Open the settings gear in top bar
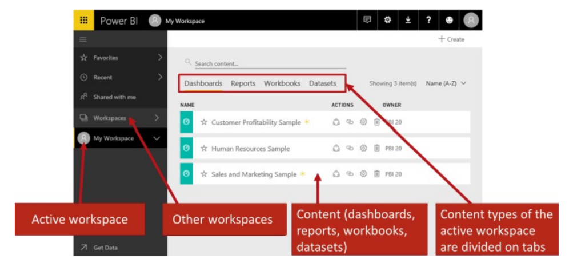Viewport: 585px width, 259px height. tap(388, 20)
